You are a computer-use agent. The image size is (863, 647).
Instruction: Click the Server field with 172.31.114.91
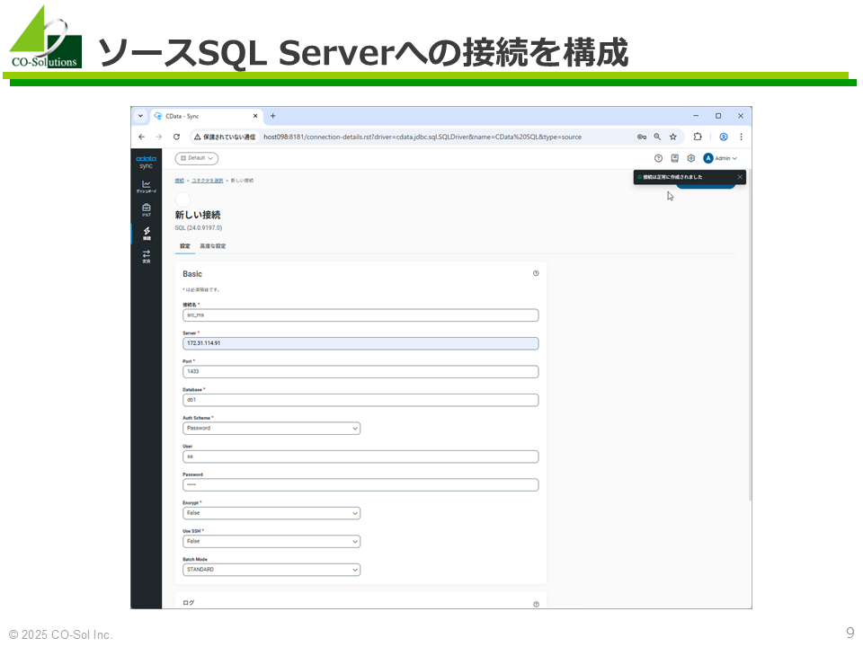tap(360, 344)
